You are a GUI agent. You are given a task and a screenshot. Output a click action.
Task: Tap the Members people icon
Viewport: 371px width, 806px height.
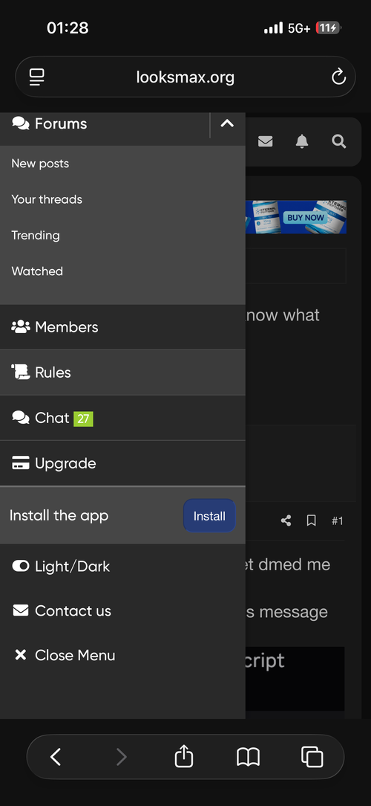click(x=21, y=327)
